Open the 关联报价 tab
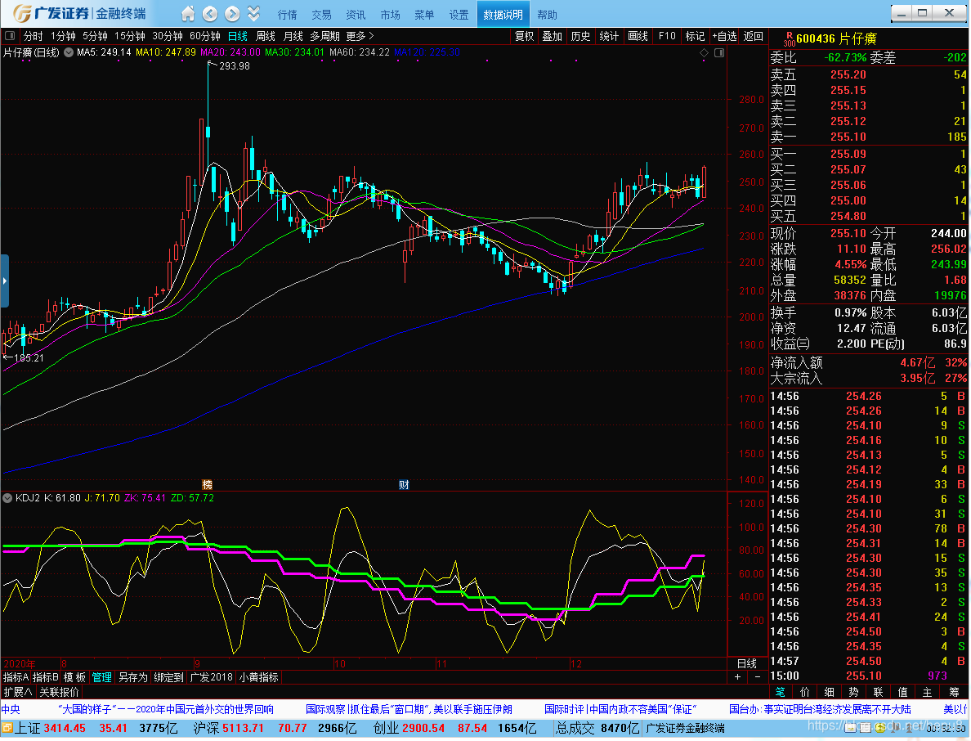971x741 pixels. tap(60, 692)
